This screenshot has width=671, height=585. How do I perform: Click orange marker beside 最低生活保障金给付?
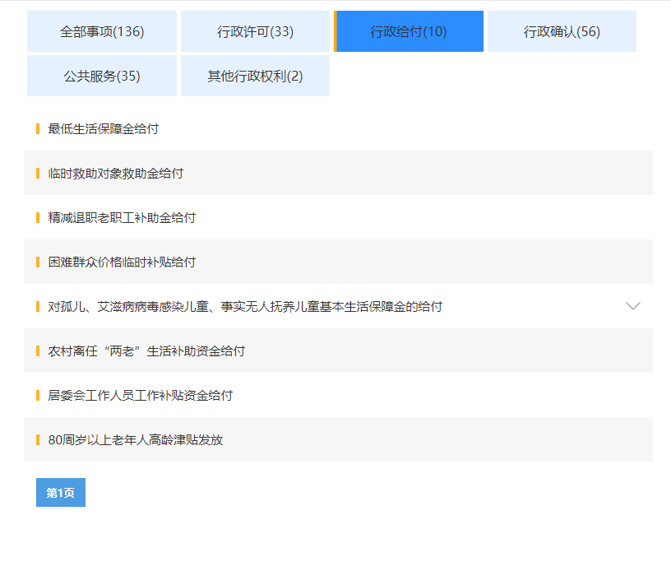38,129
